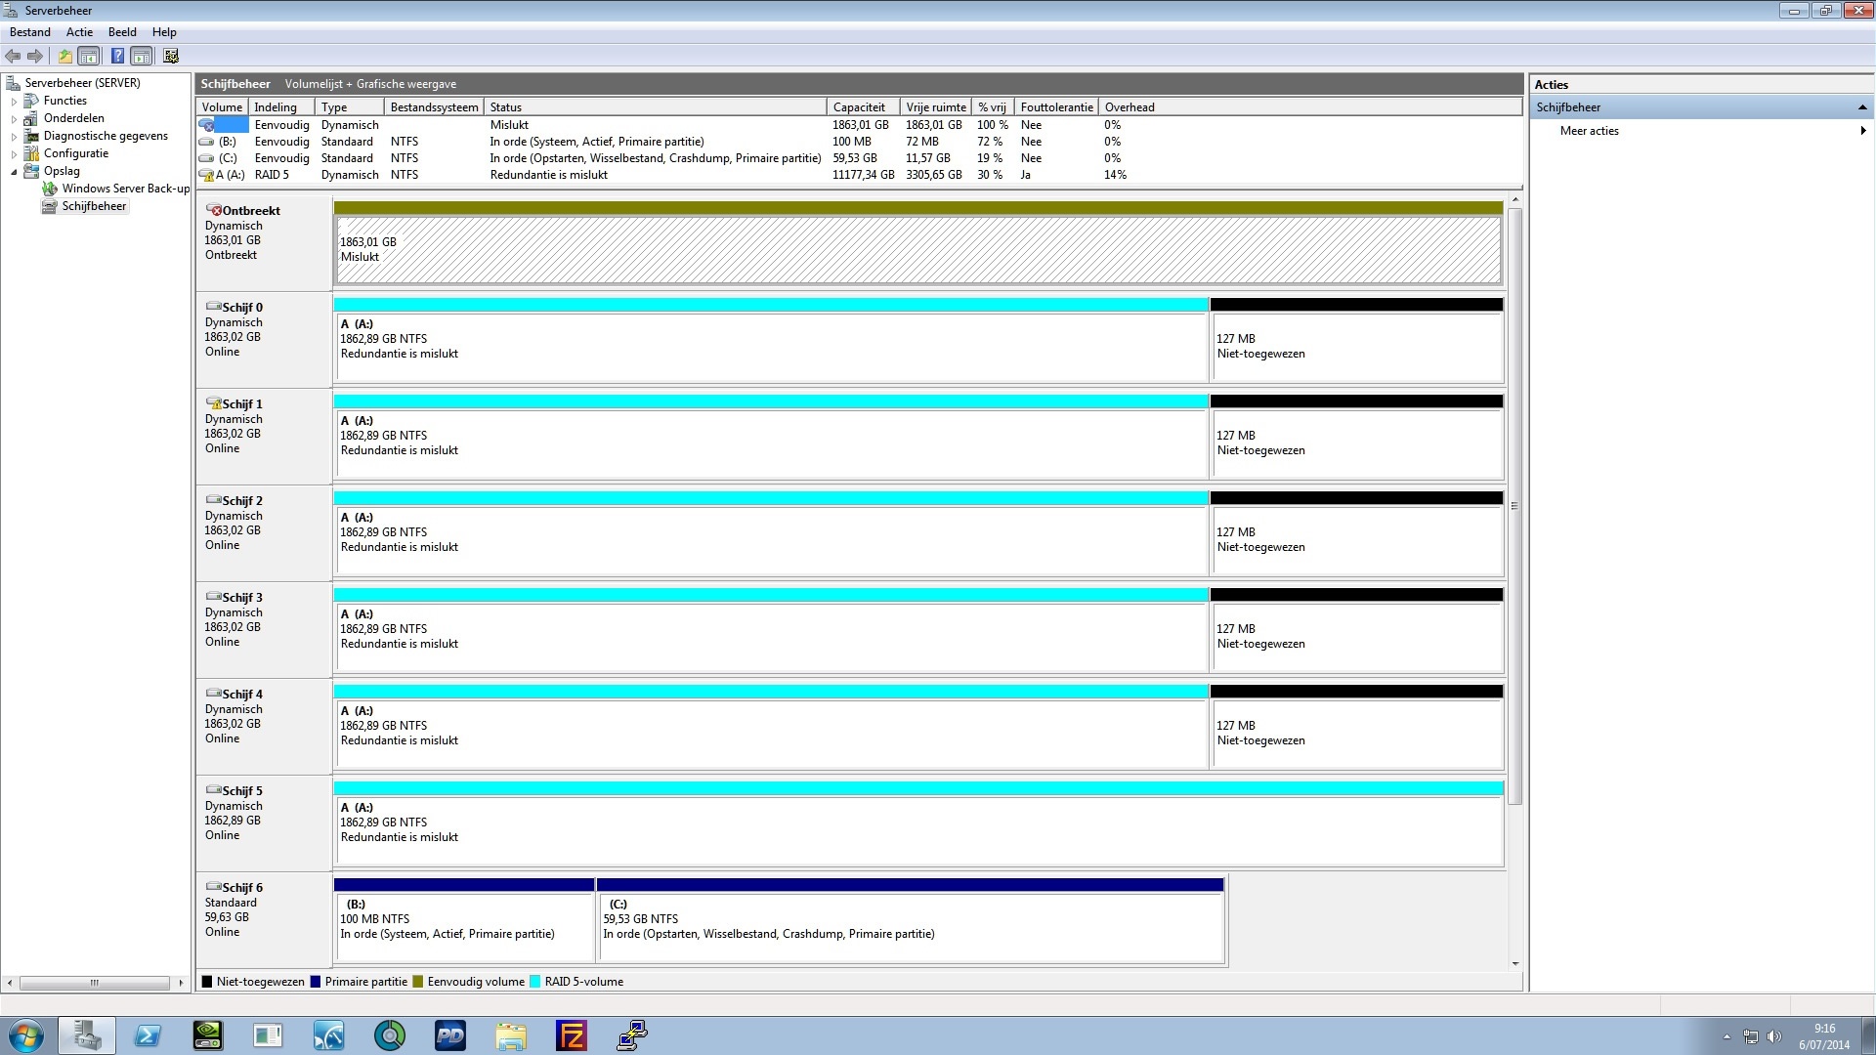
Task: Collapse the Opslag tree node
Action: pos(14,171)
